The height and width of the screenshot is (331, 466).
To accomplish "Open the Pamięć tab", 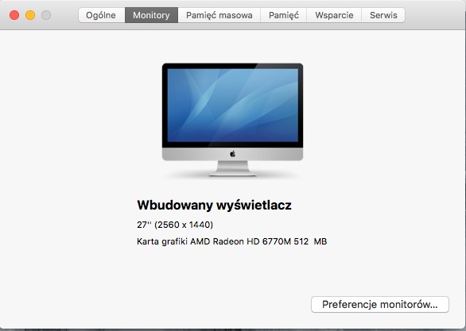I will click(284, 15).
